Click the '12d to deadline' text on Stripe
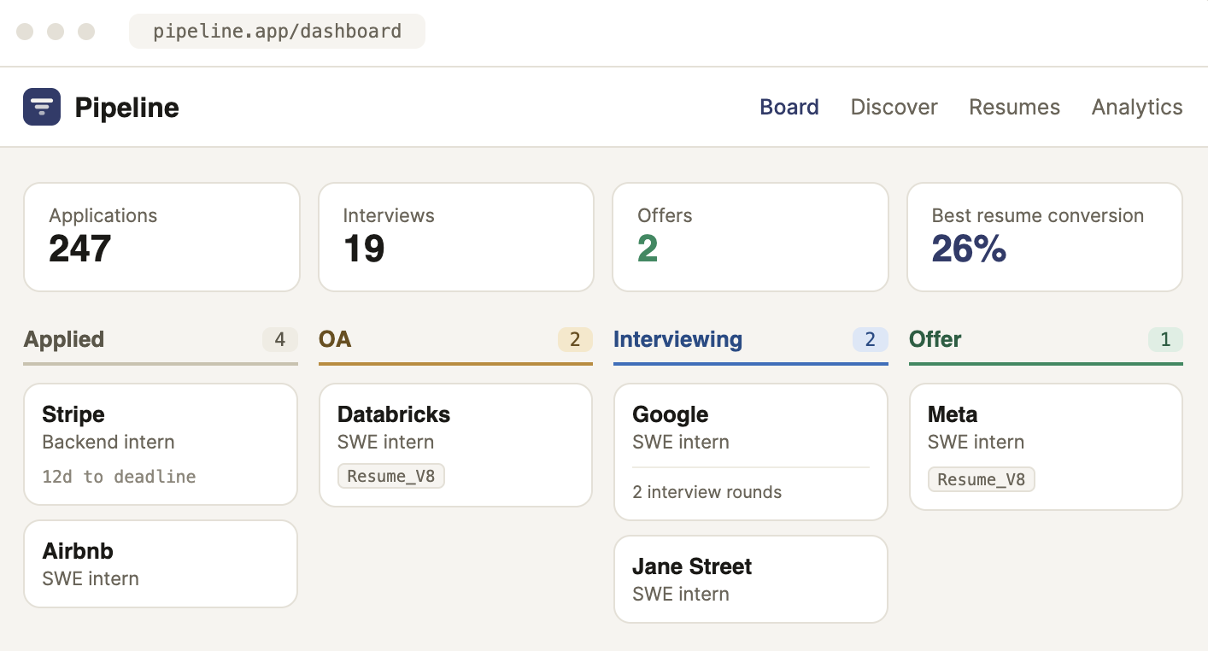The width and height of the screenshot is (1208, 651). coord(119,477)
